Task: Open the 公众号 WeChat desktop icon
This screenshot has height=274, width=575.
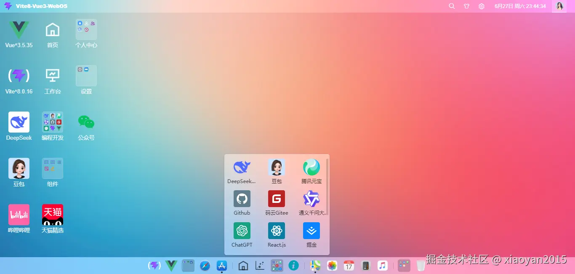Action: 86,122
